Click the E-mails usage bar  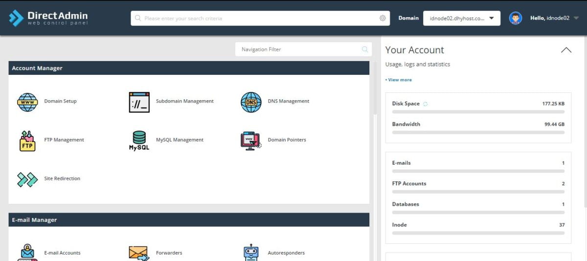478,171
